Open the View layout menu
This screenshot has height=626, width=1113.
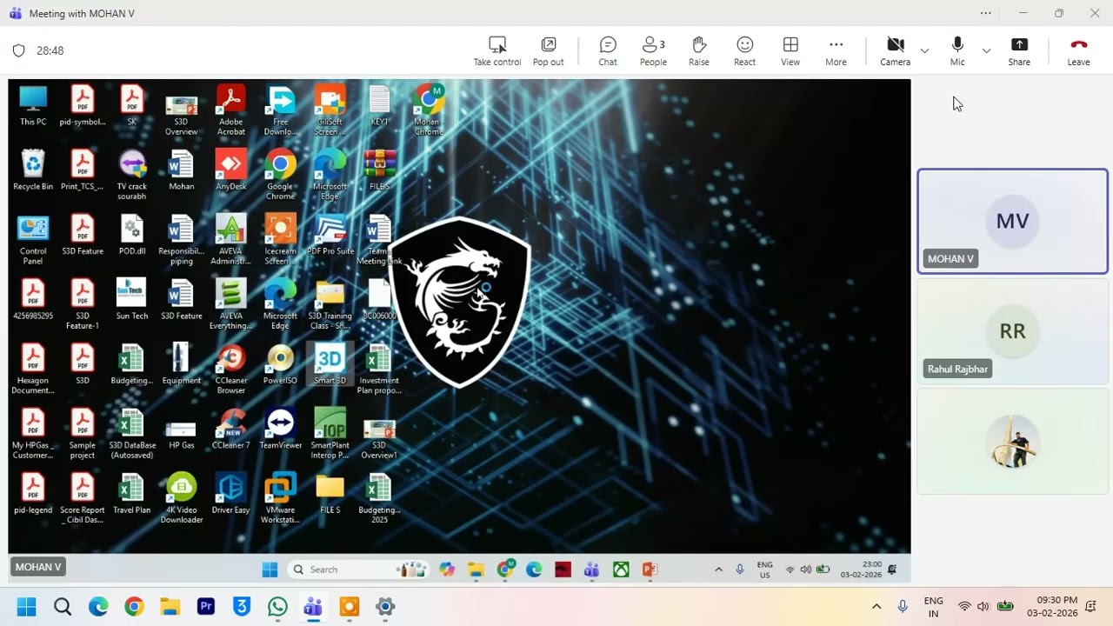(790, 50)
